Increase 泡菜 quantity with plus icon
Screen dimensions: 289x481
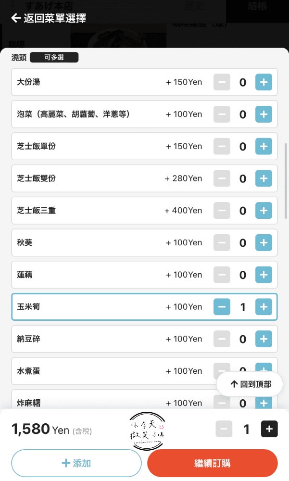click(264, 114)
